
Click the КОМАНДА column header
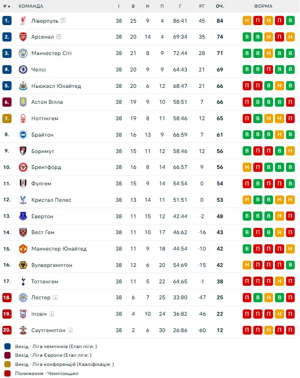point(31,6)
